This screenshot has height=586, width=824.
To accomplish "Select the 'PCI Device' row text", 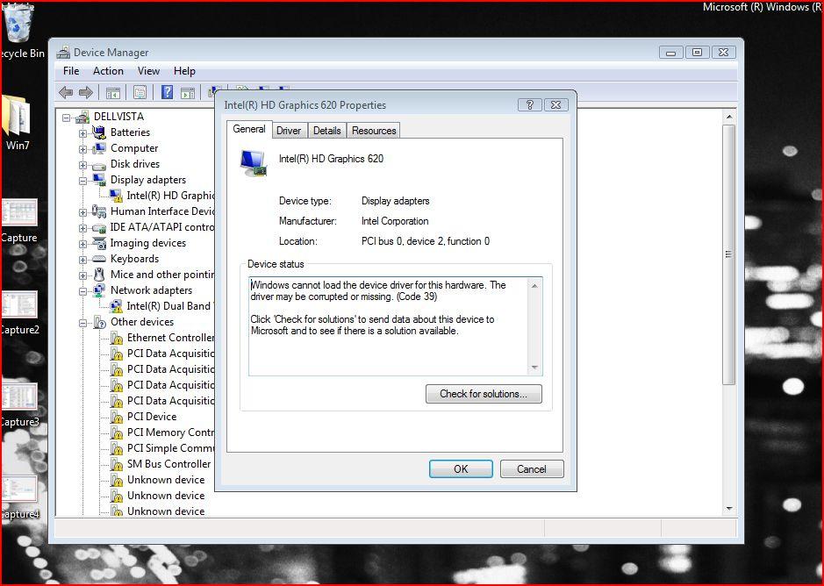I will point(152,417).
